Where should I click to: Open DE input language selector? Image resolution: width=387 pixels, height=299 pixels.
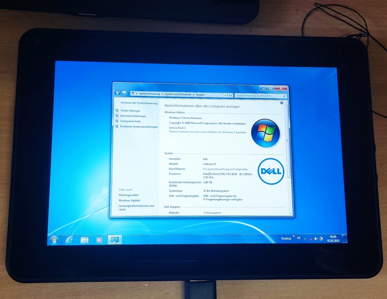click(299, 238)
